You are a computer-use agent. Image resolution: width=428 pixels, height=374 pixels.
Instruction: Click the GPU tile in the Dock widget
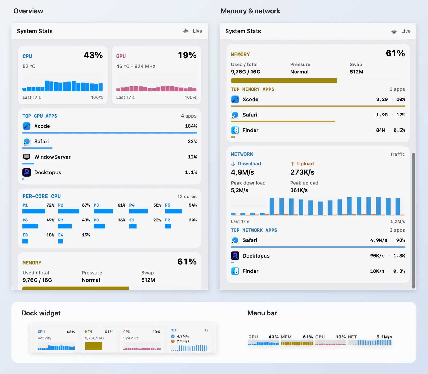(142, 340)
